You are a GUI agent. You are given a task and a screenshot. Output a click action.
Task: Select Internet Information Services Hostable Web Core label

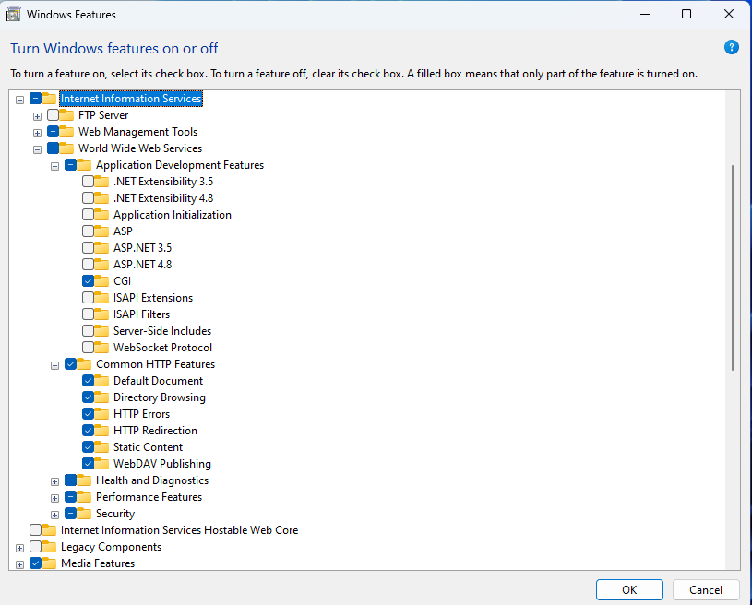(179, 529)
